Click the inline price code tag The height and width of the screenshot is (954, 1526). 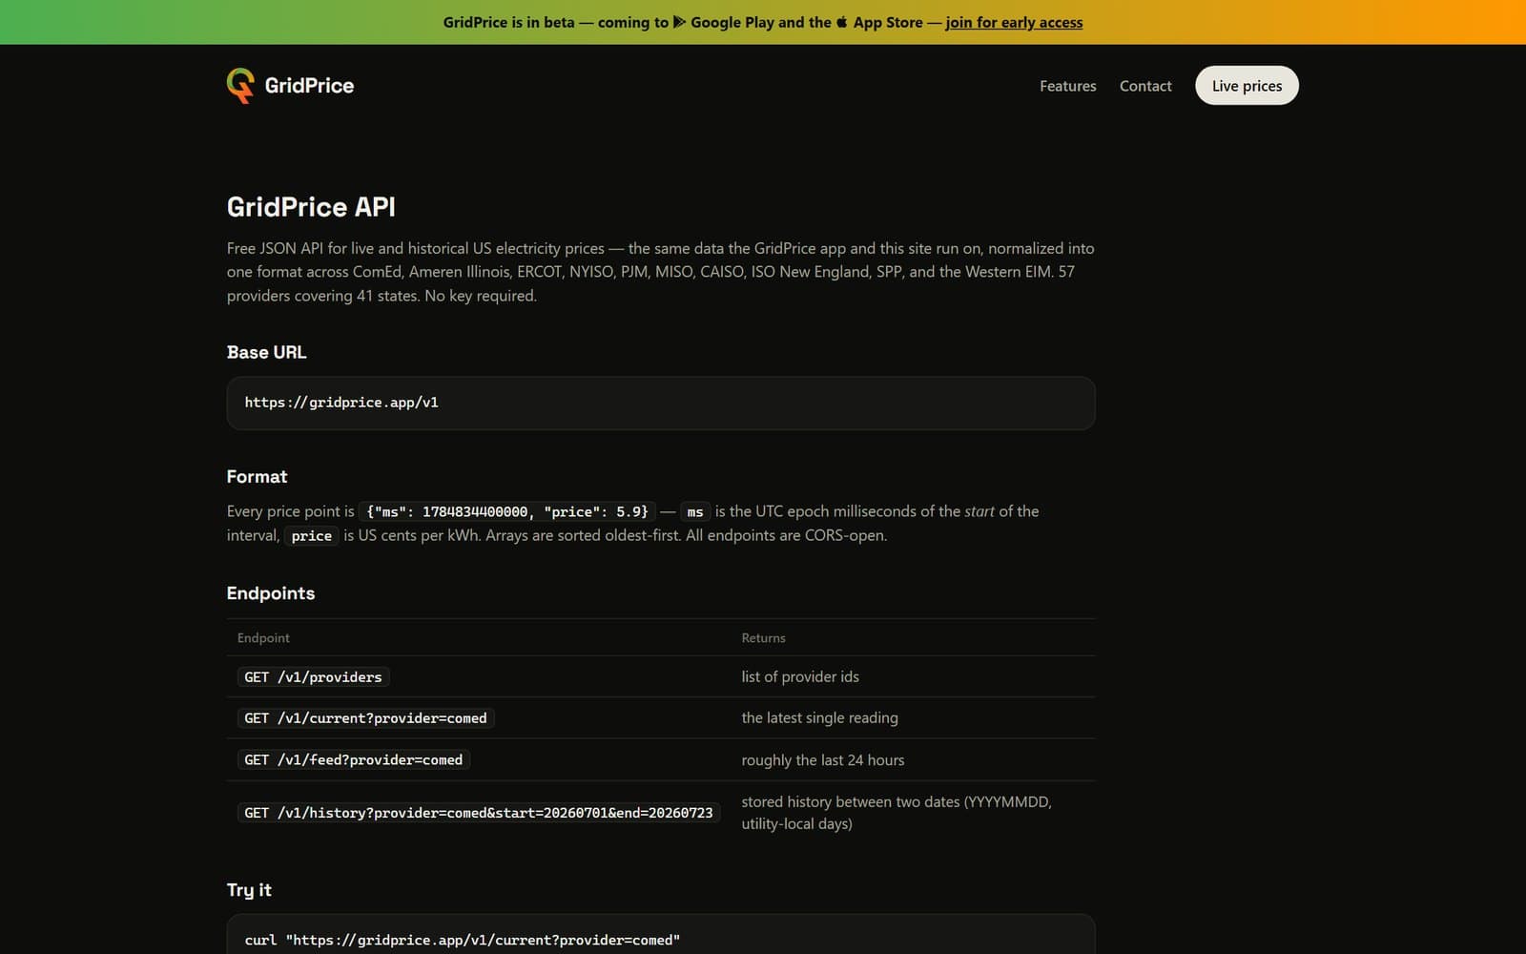[x=311, y=536]
